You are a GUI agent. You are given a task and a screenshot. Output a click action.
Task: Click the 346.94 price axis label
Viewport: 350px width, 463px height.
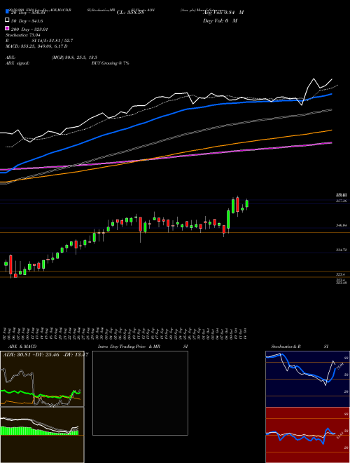[x=342, y=225]
